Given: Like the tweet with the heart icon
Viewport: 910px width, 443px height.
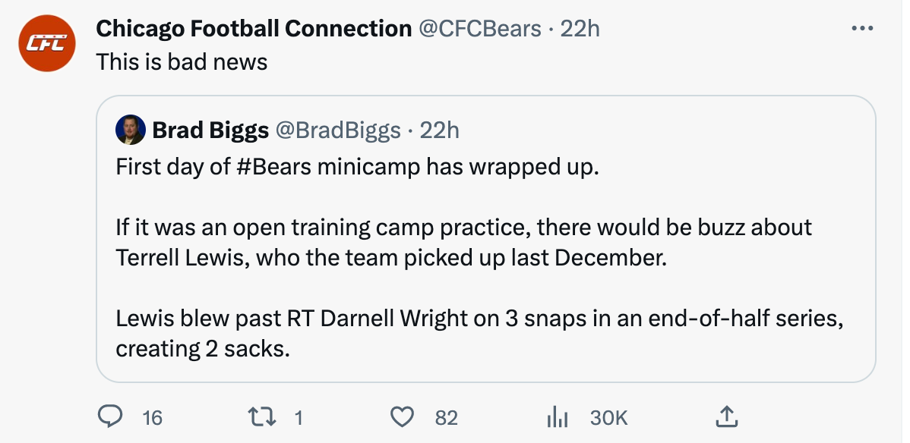Looking at the screenshot, I should point(402,416).
